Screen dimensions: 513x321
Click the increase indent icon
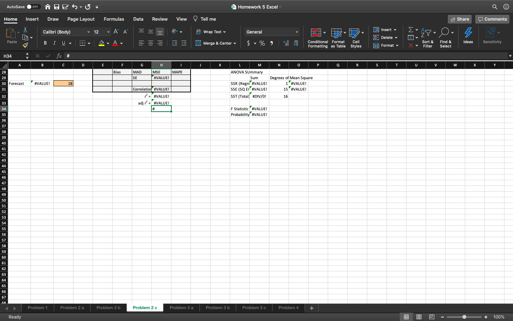click(x=184, y=43)
